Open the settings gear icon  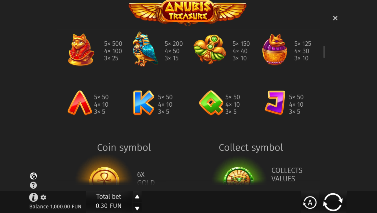43,198
